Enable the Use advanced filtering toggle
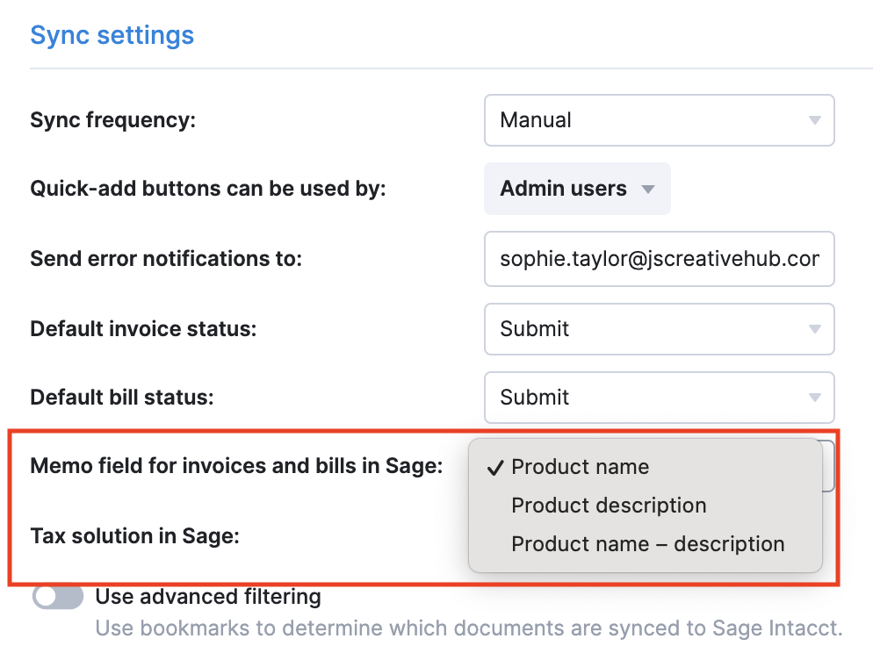The width and height of the screenshot is (873, 660). [58, 597]
